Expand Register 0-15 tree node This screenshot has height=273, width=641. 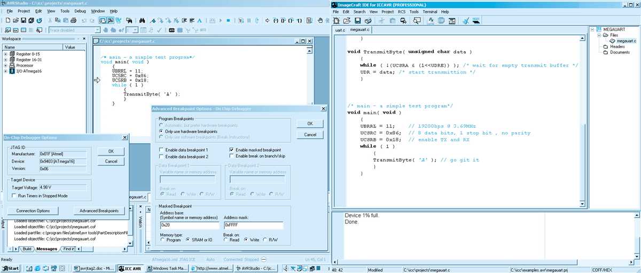pyautogui.click(x=5, y=54)
